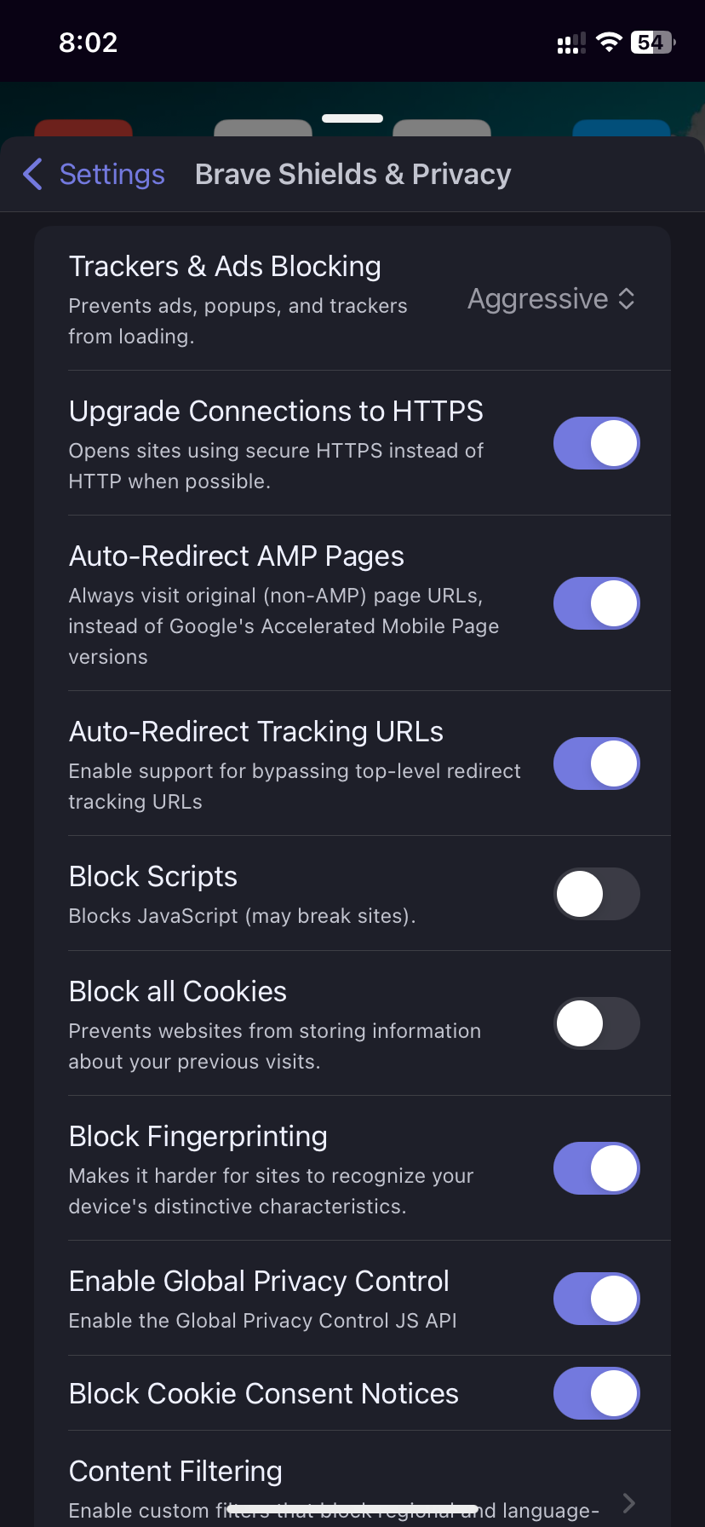Turn on Block all Cookies
This screenshot has height=1527, width=705.
596,1023
